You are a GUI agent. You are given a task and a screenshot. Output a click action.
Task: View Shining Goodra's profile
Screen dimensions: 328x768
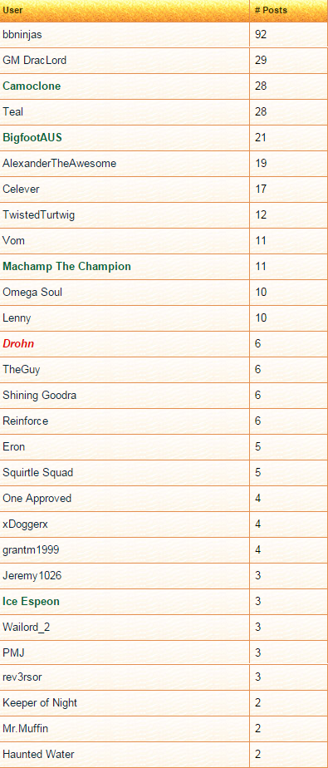click(x=40, y=396)
